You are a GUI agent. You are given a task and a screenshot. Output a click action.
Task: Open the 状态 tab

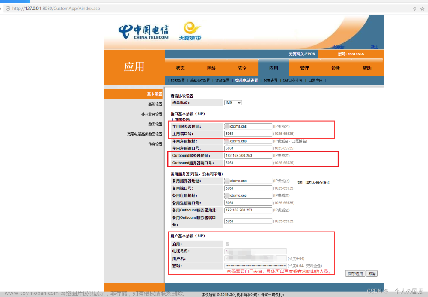(180, 68)
